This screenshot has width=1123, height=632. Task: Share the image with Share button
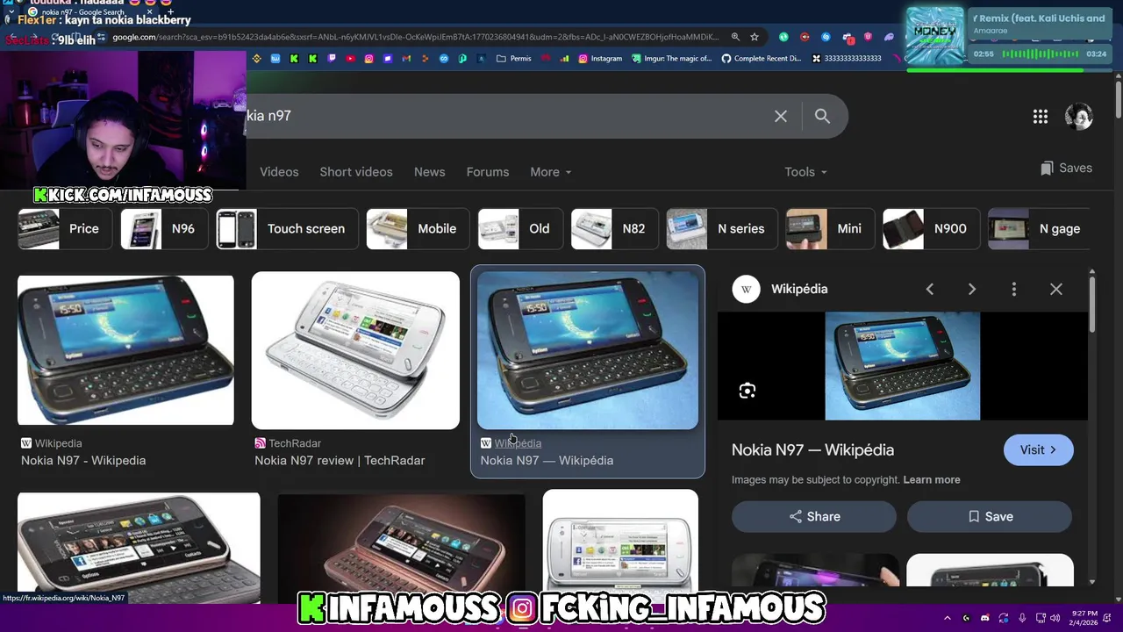coord(814,517)
